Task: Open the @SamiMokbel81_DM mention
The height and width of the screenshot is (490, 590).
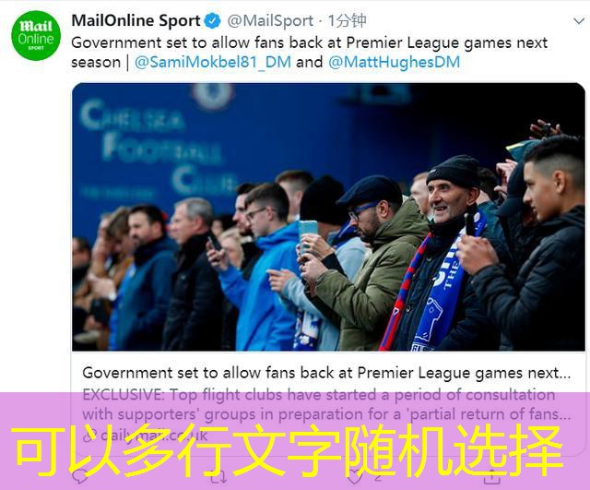Action: click(213, 62)
